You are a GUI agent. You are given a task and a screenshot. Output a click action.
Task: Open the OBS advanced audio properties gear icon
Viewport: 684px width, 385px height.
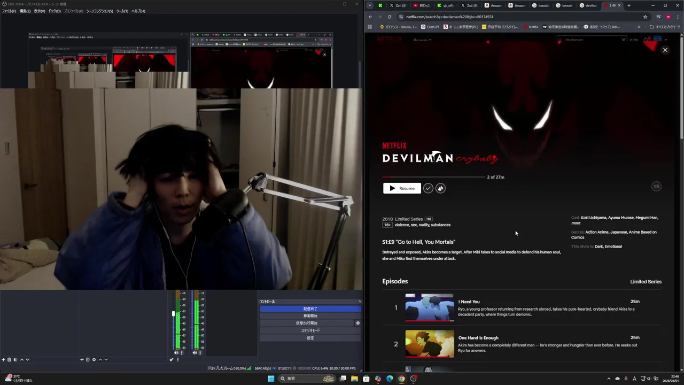pos(172,360)
